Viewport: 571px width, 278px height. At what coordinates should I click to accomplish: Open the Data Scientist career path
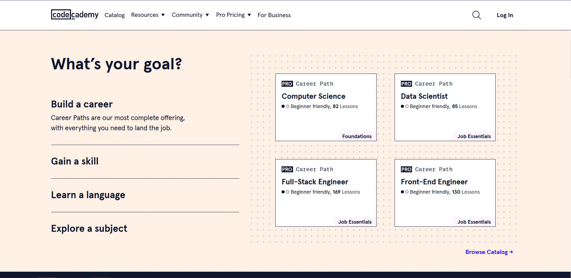tap(445, 107)
